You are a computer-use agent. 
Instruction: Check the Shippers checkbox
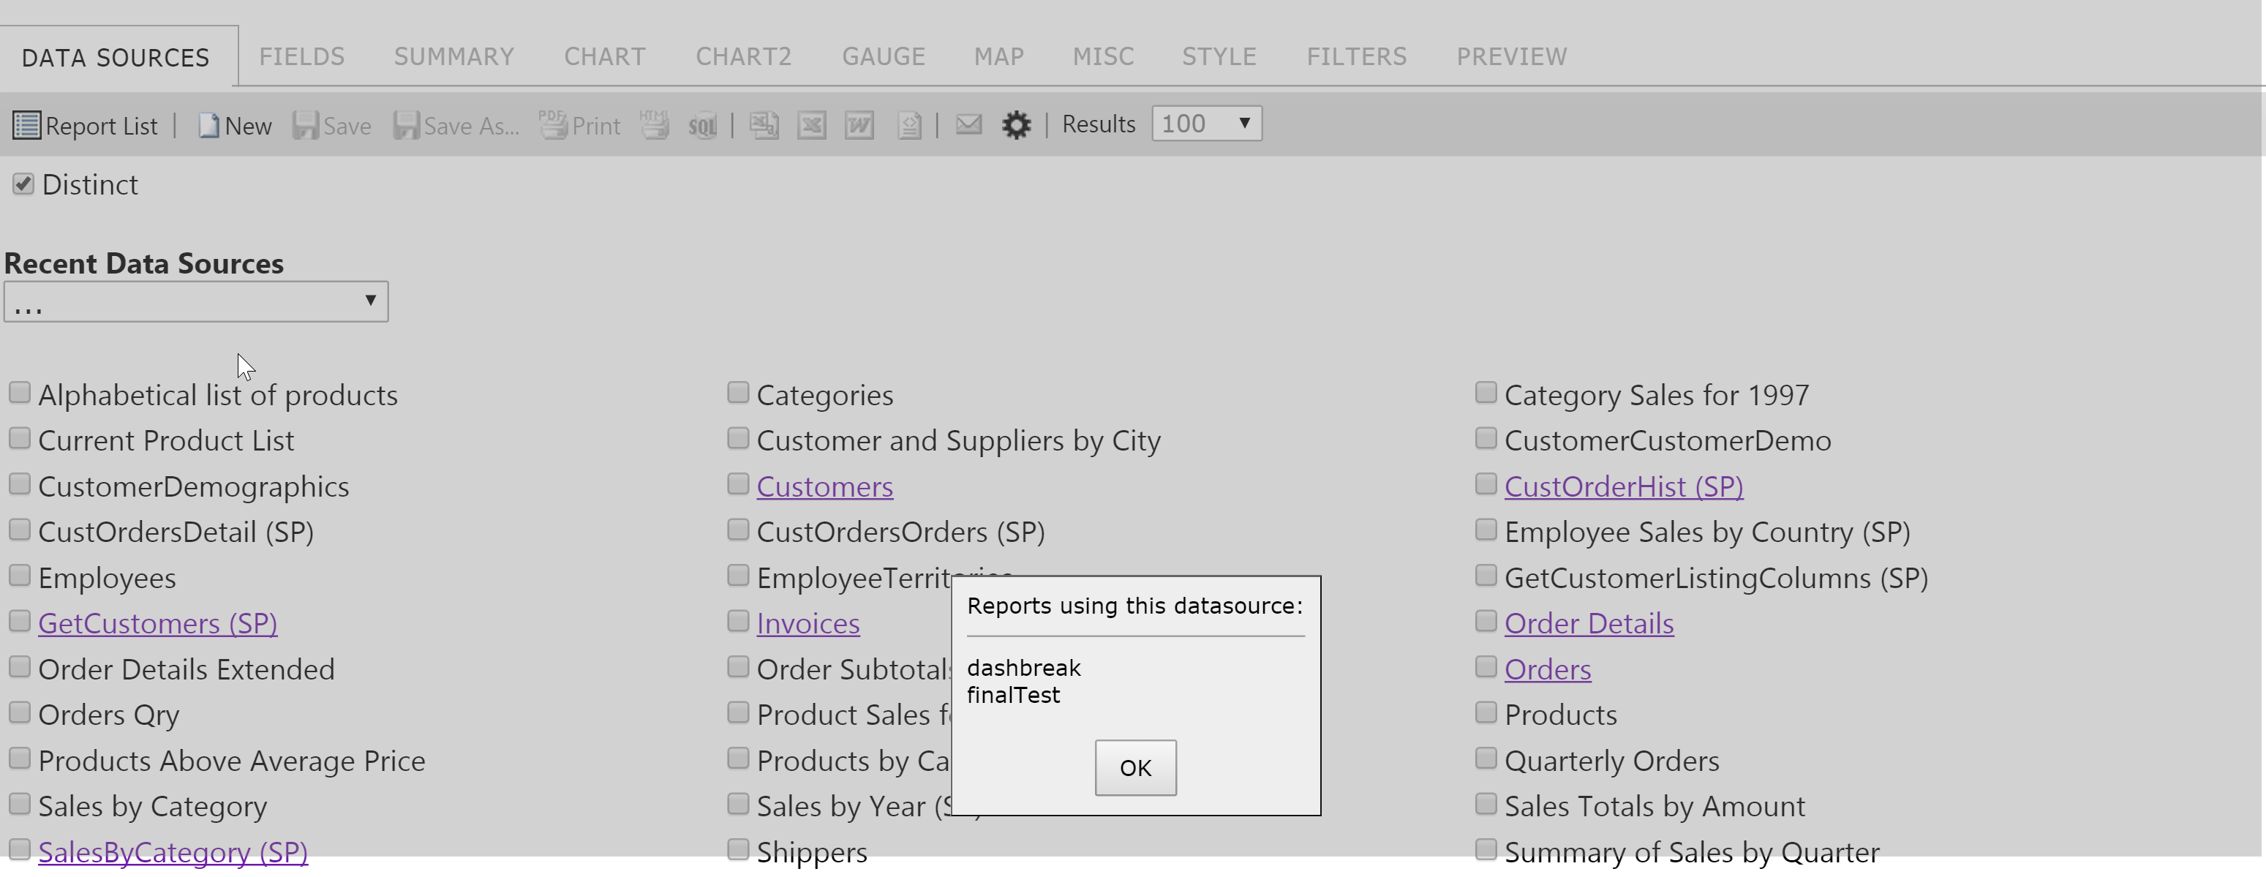pyautogui.click(x=738, y=849)
